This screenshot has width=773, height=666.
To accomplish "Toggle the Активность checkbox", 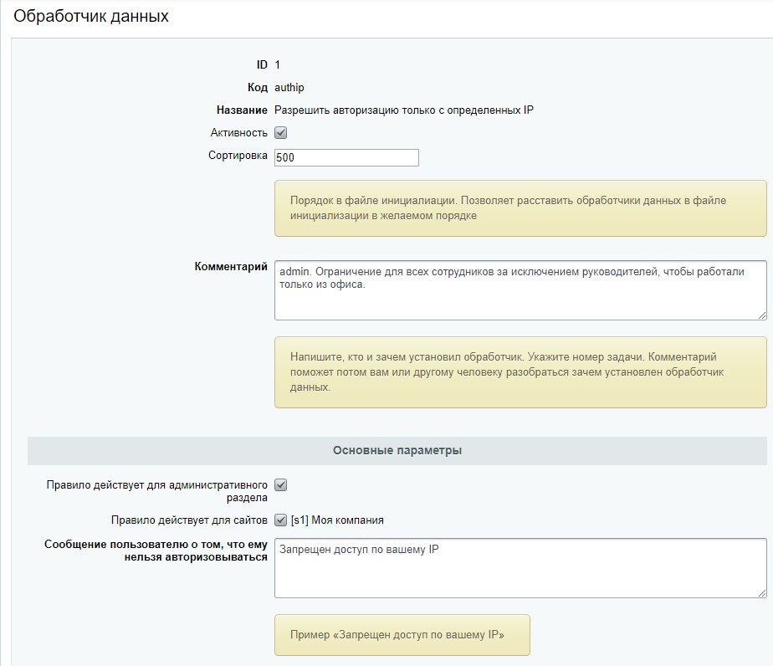I will point(281,133).
